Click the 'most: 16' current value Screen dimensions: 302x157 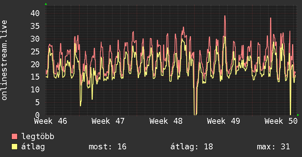click(107, 147)
